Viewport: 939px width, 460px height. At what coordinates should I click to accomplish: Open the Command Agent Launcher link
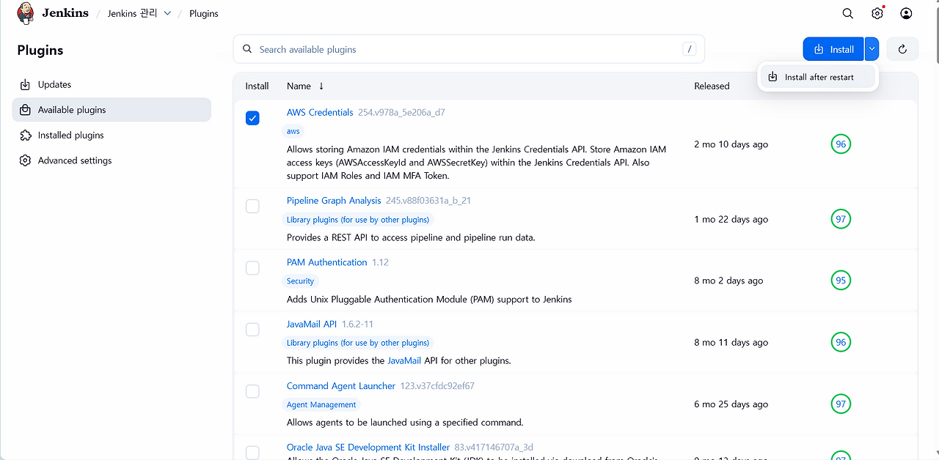point(341,385)
